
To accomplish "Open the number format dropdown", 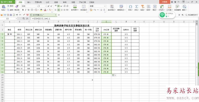I will [x=105, y=6].
